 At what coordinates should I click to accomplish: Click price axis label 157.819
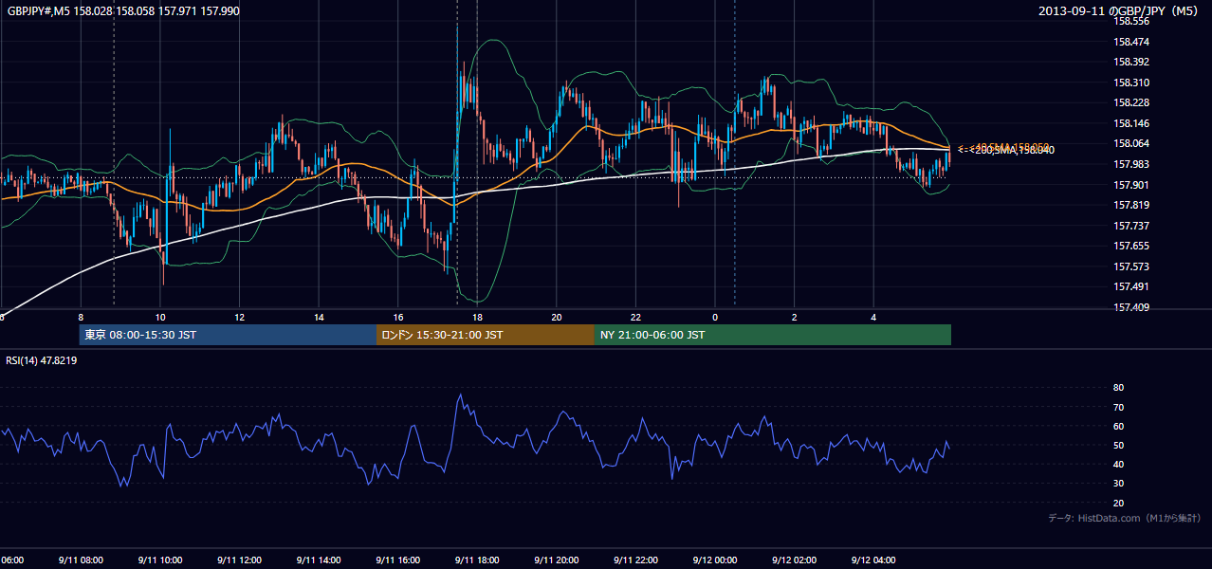pyautogui.click(x=1131, y=205)
